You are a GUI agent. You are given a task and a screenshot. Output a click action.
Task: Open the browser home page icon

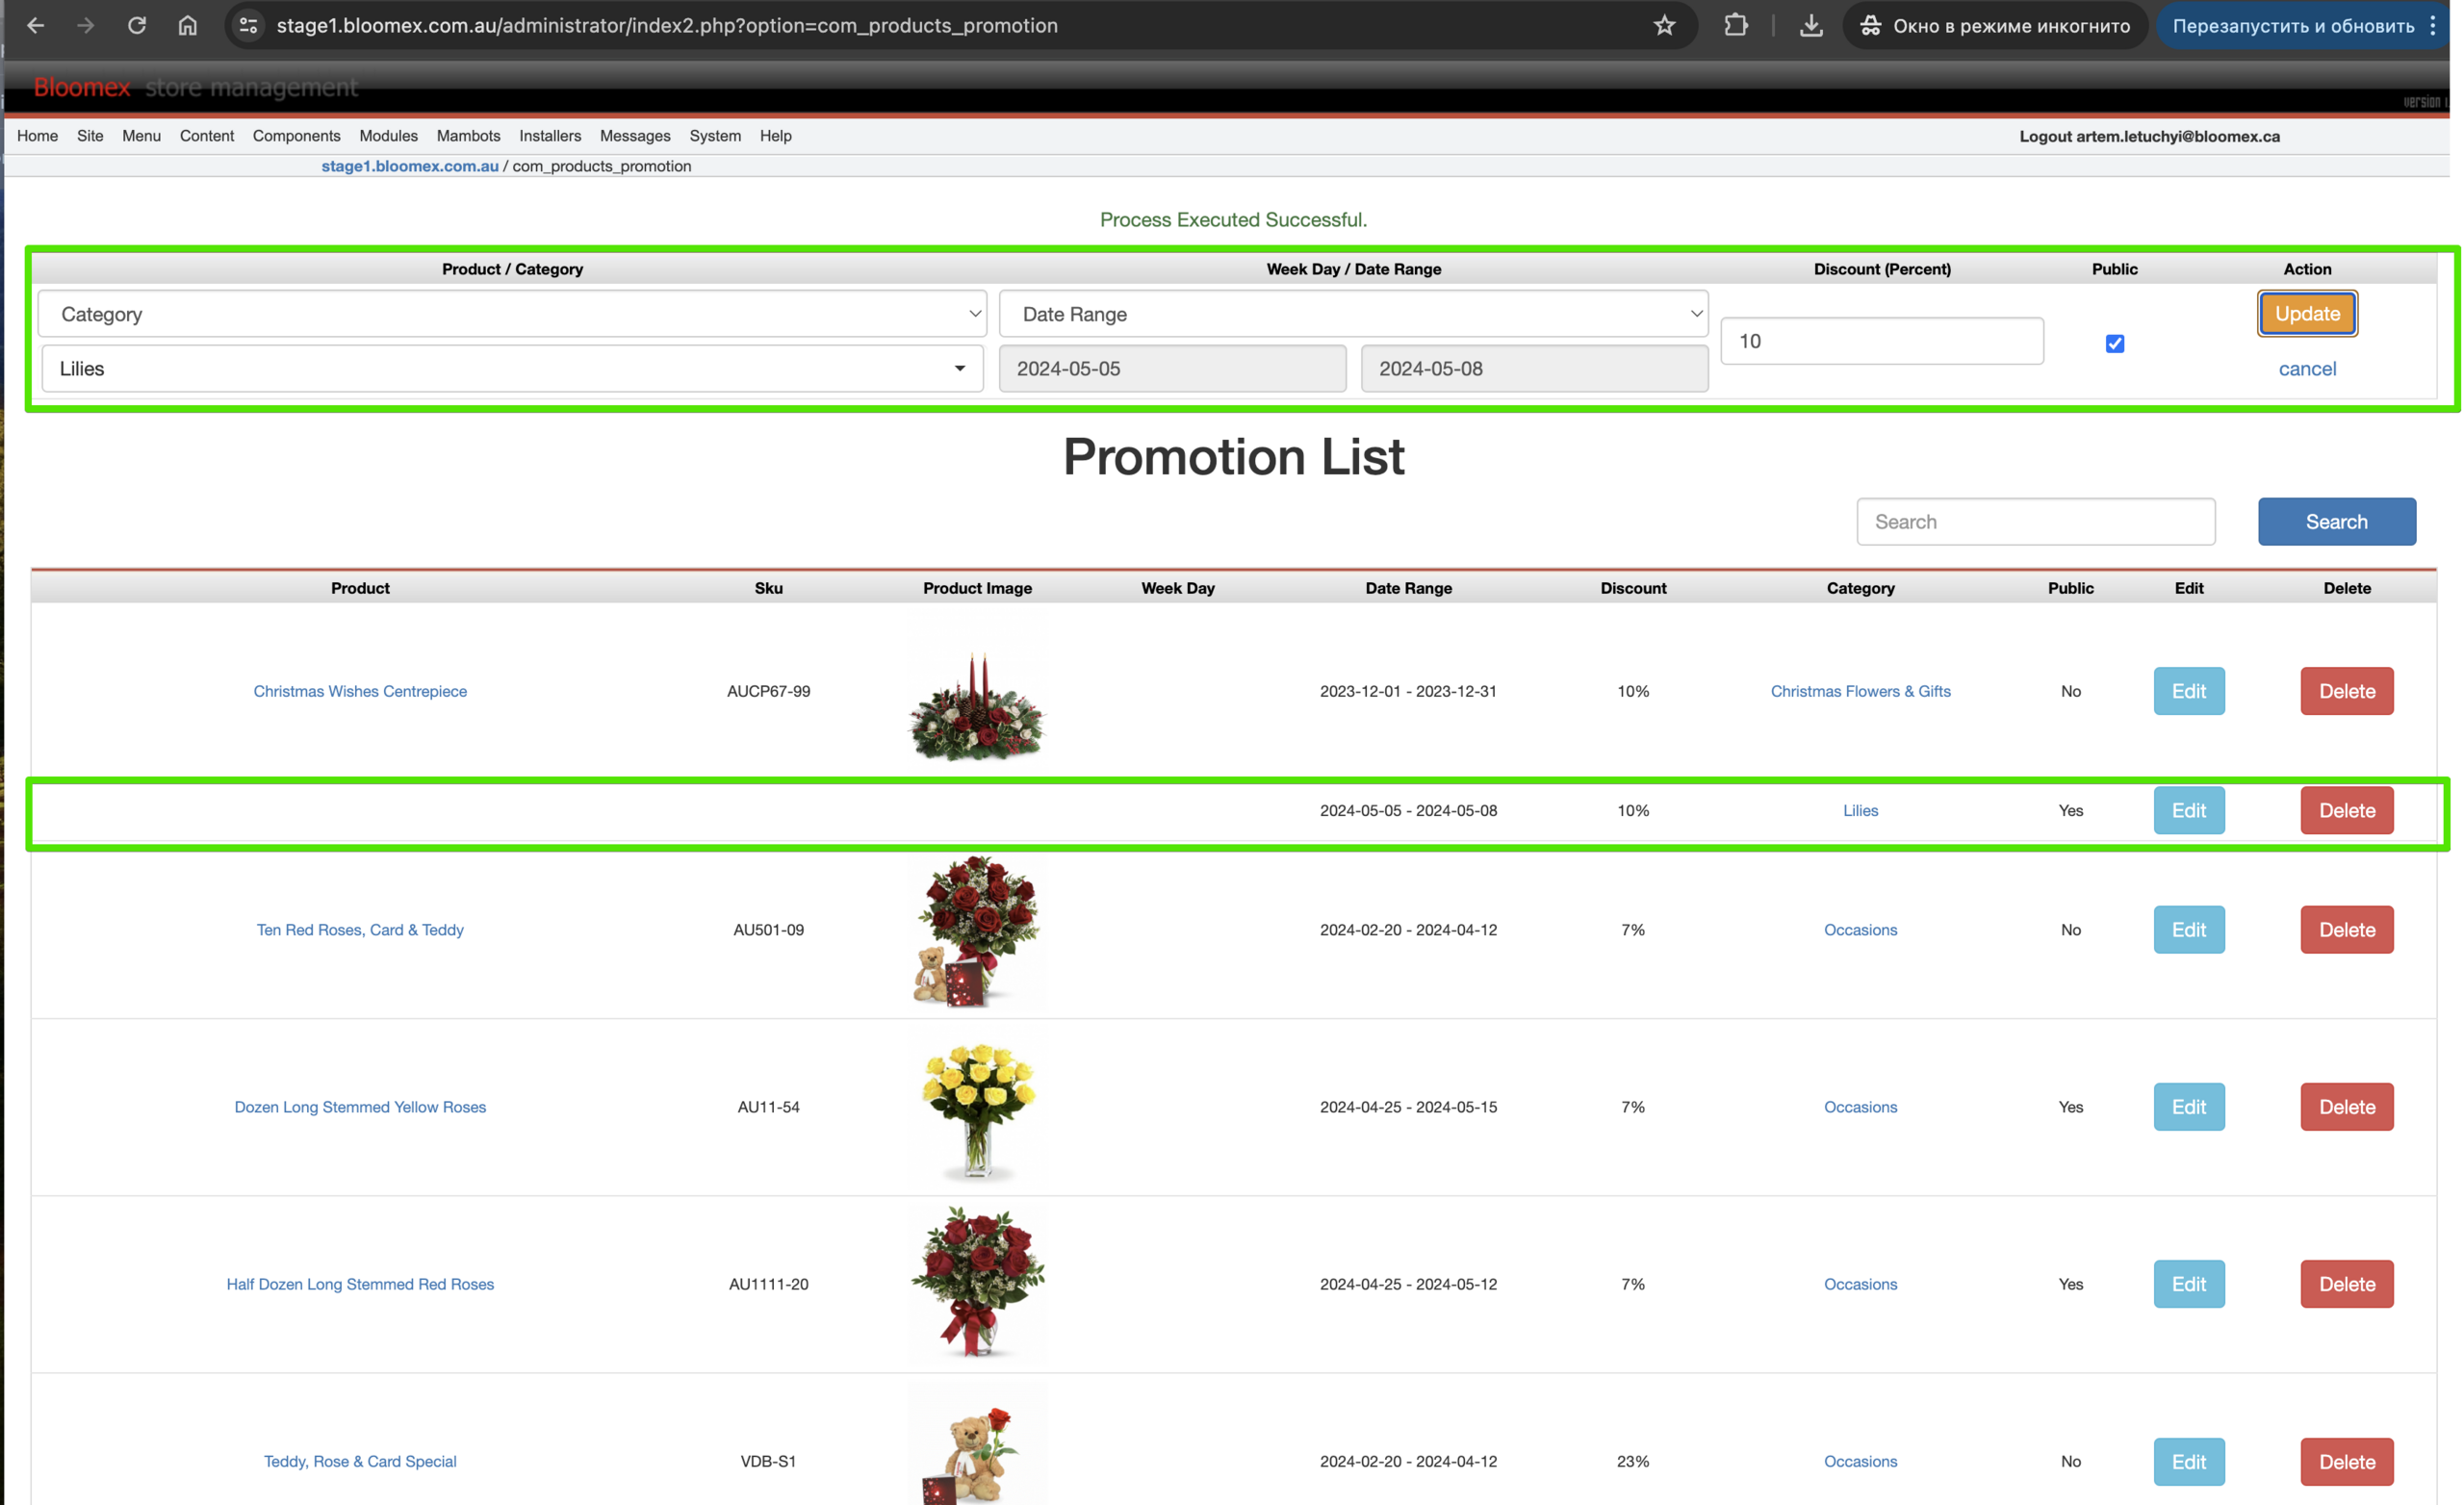(x=188, y=26)
